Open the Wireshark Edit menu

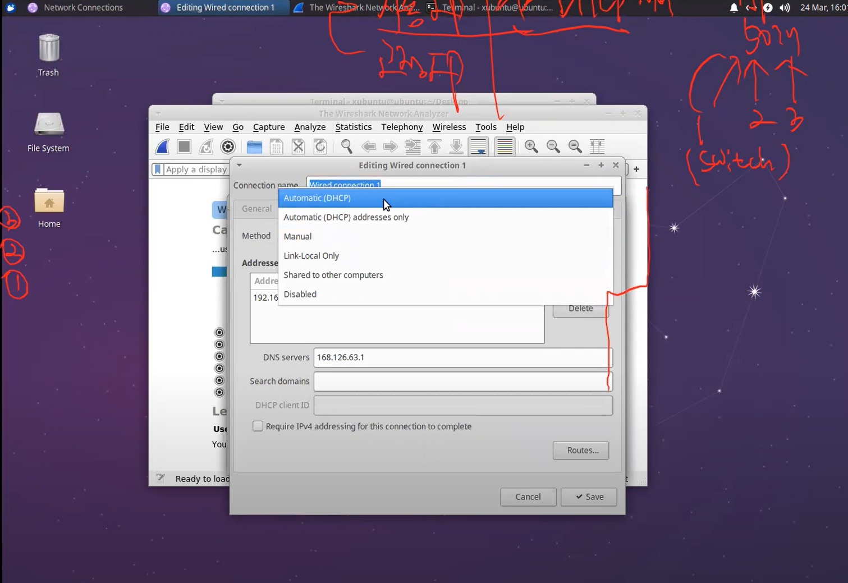[186, 127]
